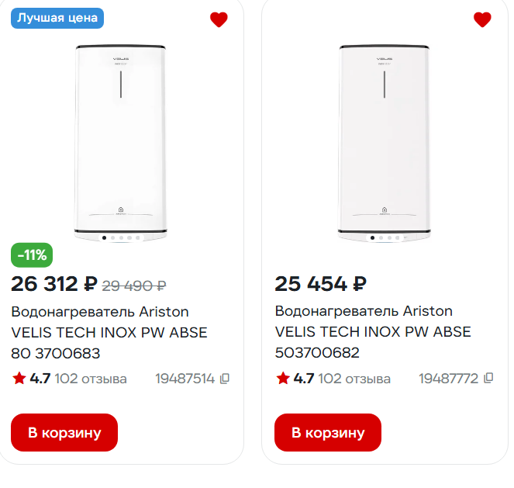The image size is (514, 488).
Task: Add the 25 454 ₽ water heater to cart
Action: click(x=328, y=432)
